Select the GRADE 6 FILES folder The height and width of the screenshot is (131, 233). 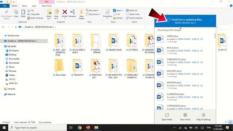[114, 43]
